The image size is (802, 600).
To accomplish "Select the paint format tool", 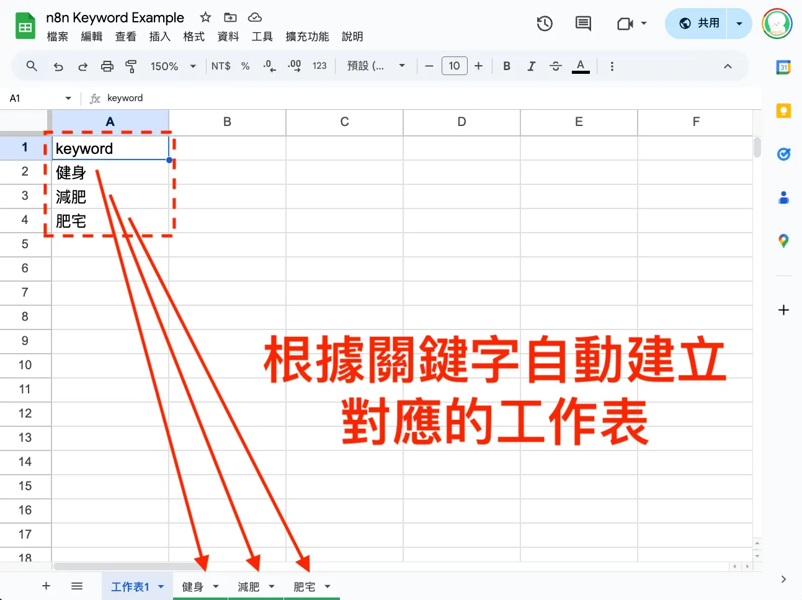I will [131, 66].
